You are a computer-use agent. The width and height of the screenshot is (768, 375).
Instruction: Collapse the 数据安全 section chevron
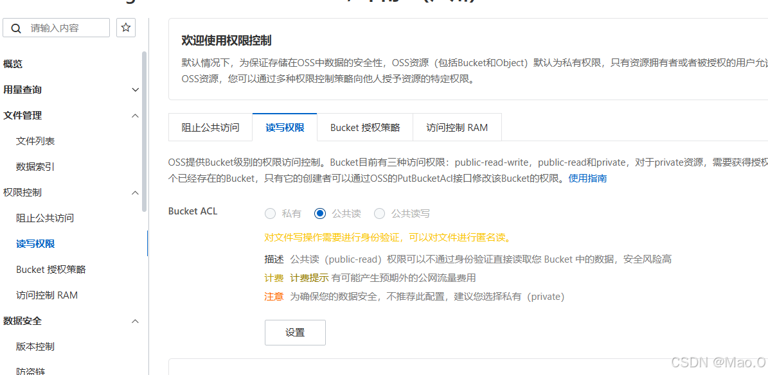[136, 321]
